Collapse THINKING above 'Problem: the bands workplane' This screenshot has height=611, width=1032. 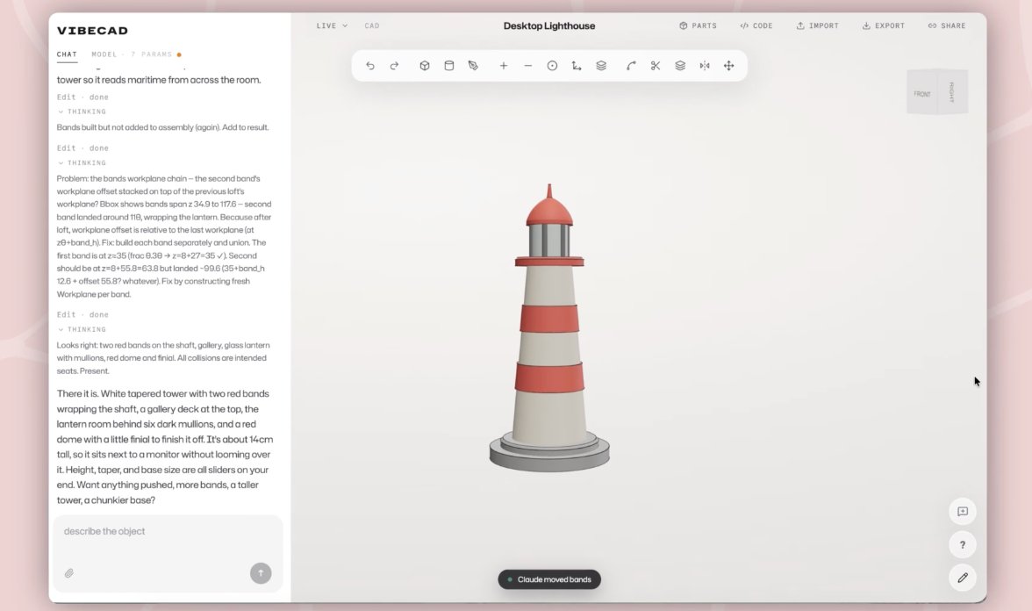(x=82, y=163)
